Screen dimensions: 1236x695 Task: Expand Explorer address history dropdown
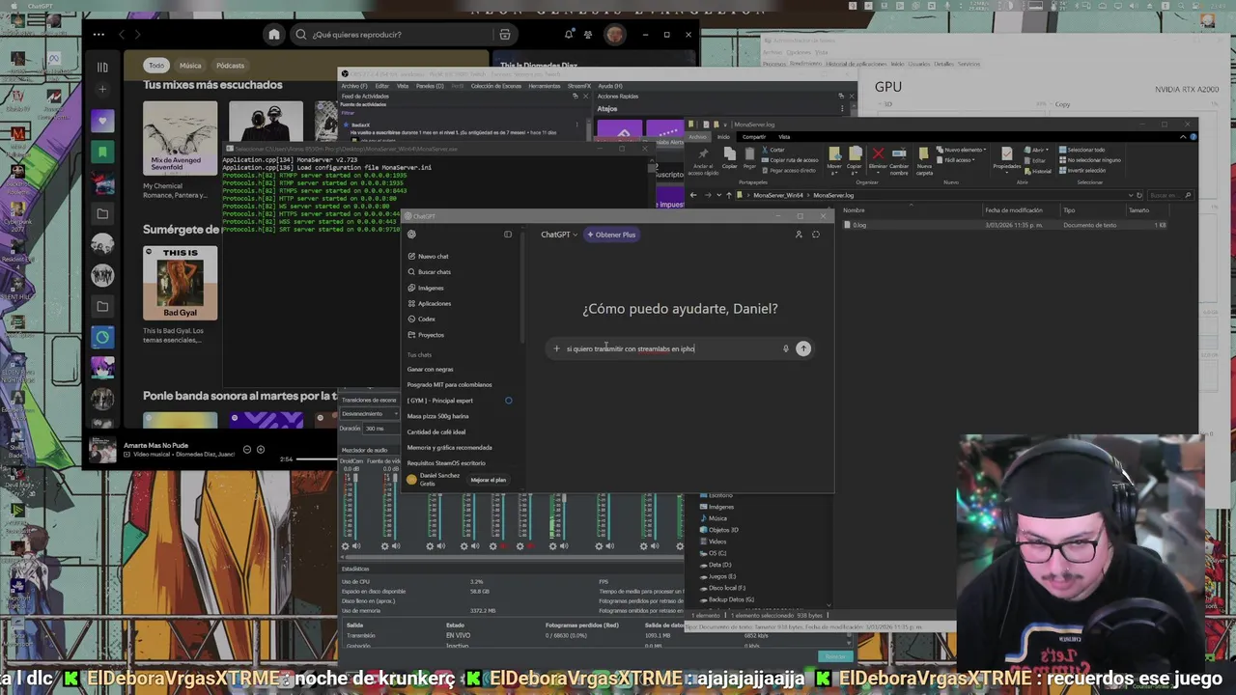click(x=1131, y=195)
